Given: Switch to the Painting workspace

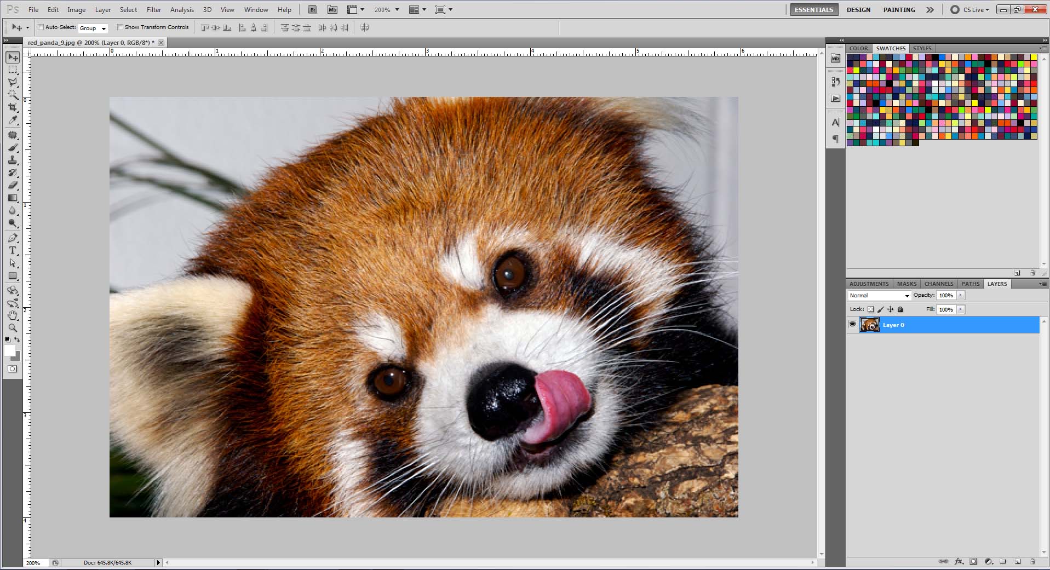Looking at the screenshot, I should 899,10.
